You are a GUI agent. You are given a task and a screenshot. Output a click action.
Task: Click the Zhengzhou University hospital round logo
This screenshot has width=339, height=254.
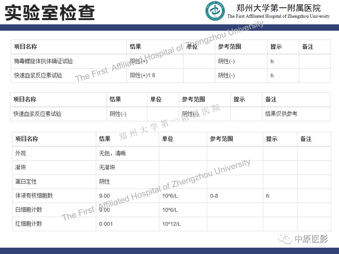(215, 11)
